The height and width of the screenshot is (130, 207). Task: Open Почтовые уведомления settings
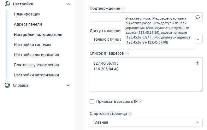[x=37, y=65]
